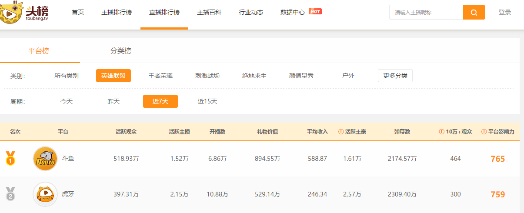This screenshot has height=213, width=524.
Task: Switch to the 分类榜 tab
Action: point(120,51)
